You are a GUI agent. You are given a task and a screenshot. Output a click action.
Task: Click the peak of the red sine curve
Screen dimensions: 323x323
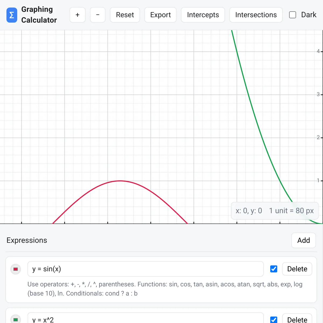pyautogui.click(x=120, y=181)
